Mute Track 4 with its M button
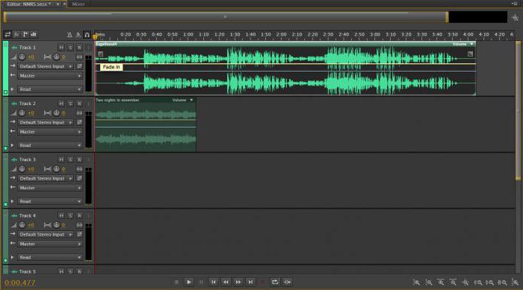Screen dimensions: 523x290 pyautogui.click(x=61, y=215)
